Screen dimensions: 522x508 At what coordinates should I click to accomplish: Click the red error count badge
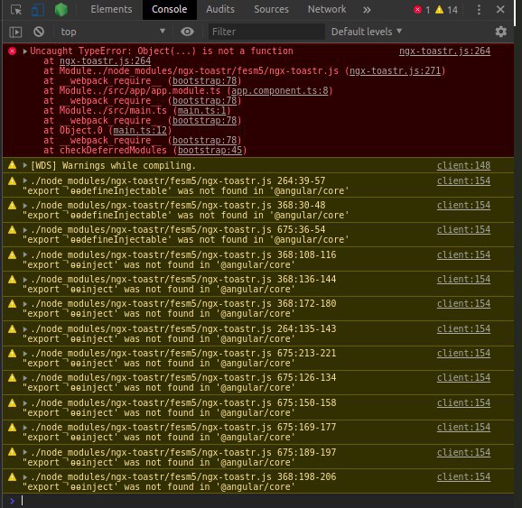[x=422, y=10]
